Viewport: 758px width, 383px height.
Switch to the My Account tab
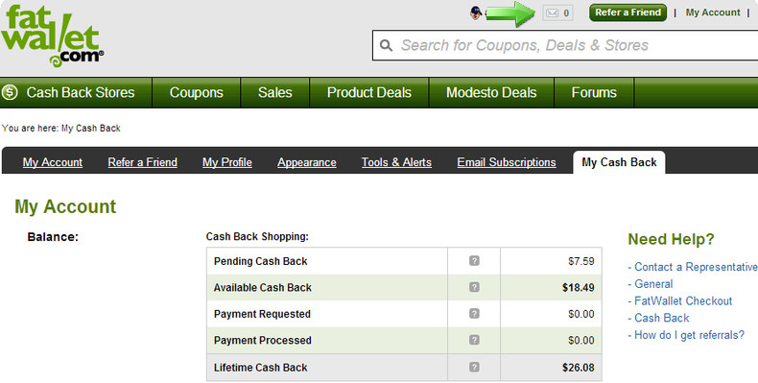52,162
